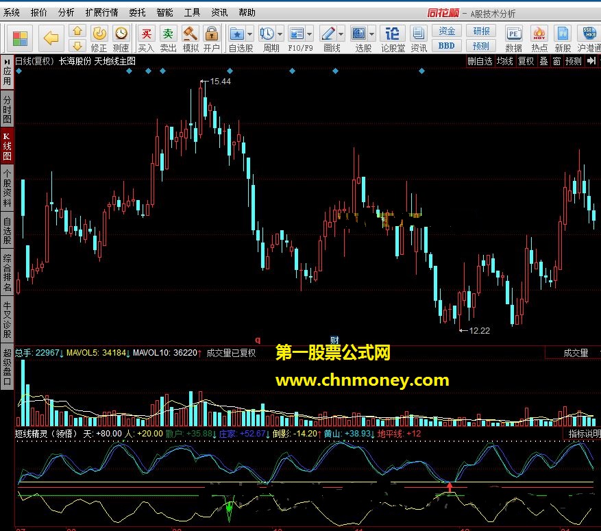Open the 委托 menu

click(x=137, y=12)
